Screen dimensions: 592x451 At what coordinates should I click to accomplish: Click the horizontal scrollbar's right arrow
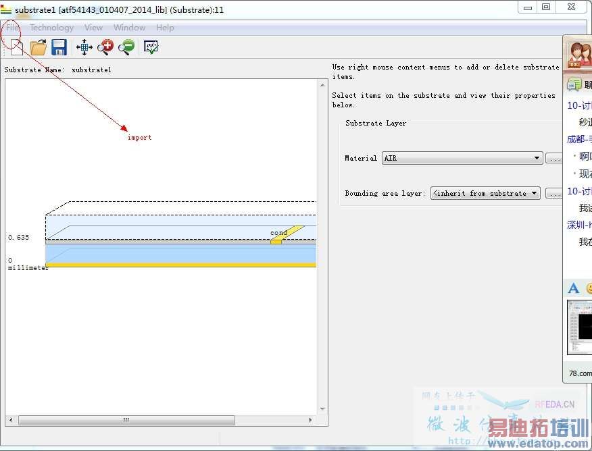pos(310,420)
